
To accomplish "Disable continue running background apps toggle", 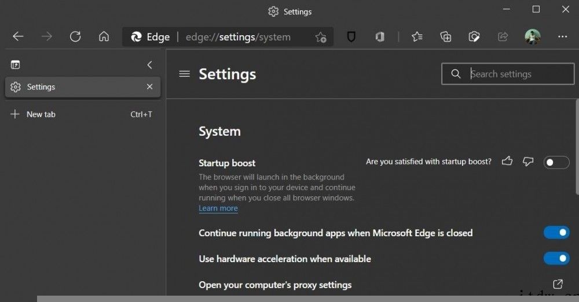I will click(556, 232).
